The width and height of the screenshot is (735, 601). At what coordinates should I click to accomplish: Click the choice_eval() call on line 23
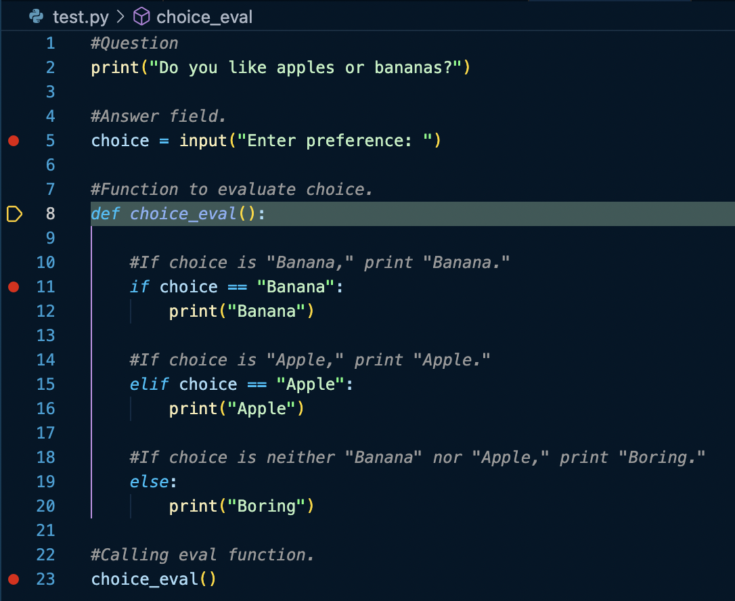(x=153, y=579)
